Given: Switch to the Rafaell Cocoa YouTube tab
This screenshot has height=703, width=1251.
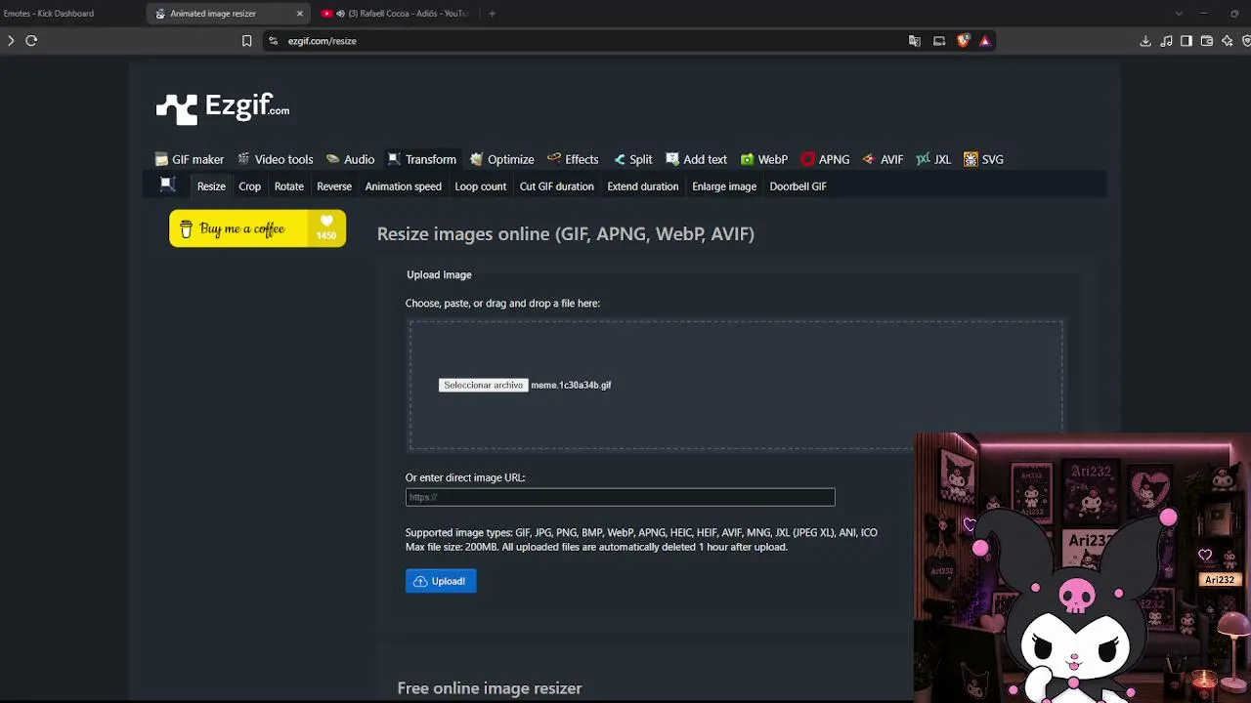Looking at the screenshot, I should click(396, 14).
